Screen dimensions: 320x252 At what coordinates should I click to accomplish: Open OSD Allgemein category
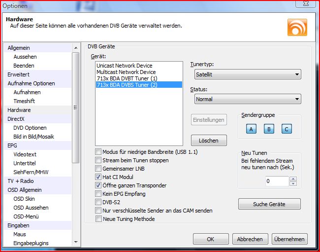(37, 190)
